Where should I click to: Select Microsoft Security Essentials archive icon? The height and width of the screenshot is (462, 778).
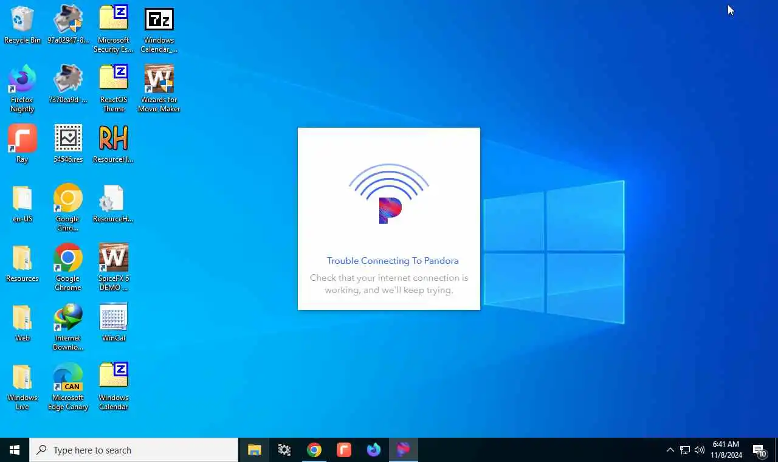114,29
